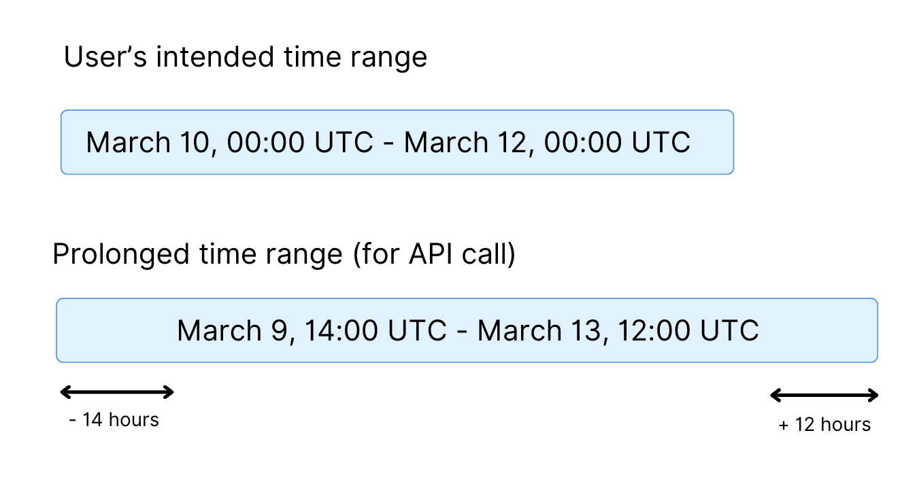917x488 pixels.
Task: Select the "- 14 hours" label
Action: (114, 420)
